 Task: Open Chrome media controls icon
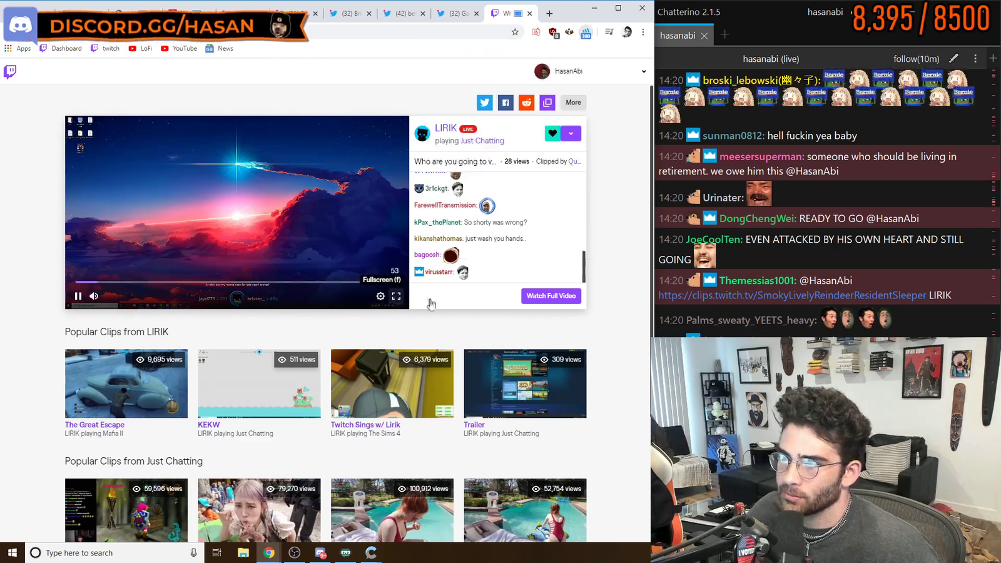click(x=609, y=32)
